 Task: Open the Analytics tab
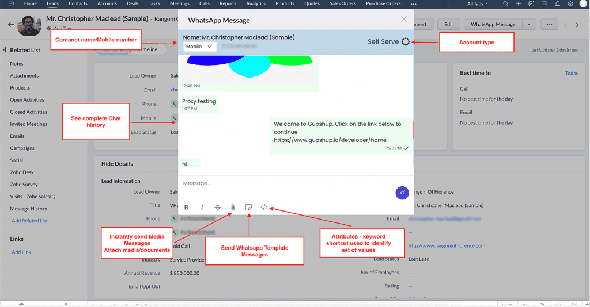256,4
